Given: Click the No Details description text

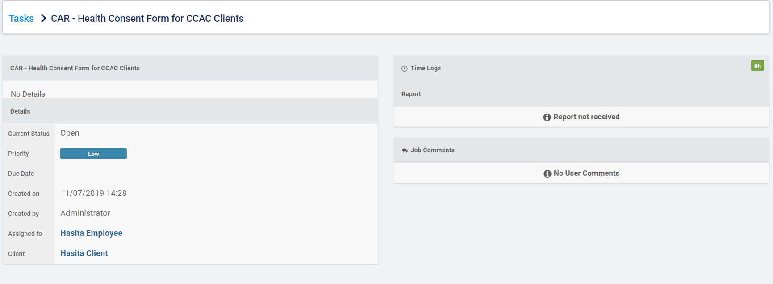Looking at the screenshot, I should tap(28, 94).
